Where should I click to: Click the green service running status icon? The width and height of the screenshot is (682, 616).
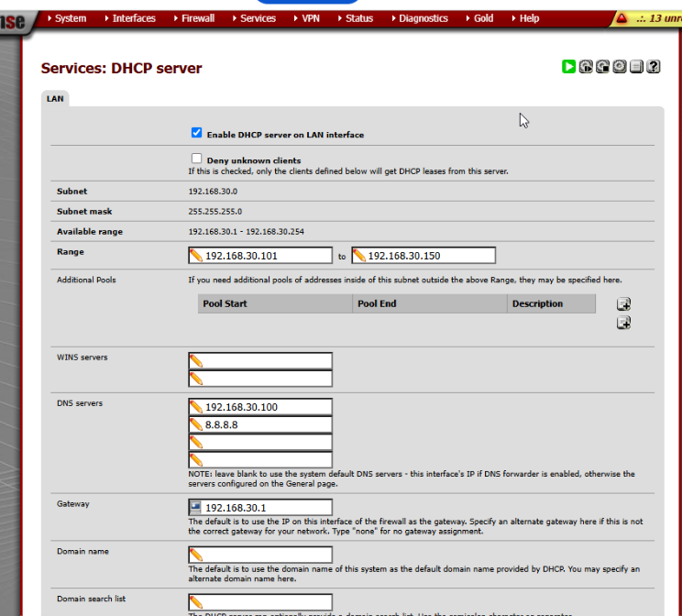[569, 67]
